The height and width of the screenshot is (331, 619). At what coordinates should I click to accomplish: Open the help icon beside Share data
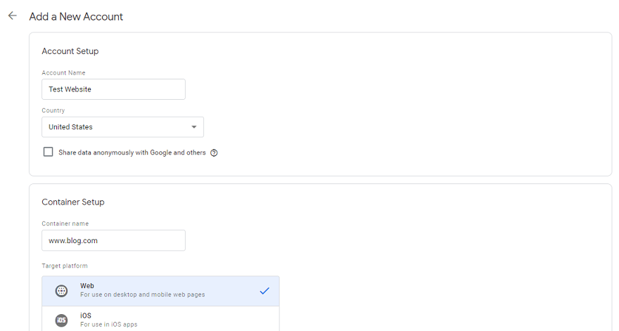point(214,153)
